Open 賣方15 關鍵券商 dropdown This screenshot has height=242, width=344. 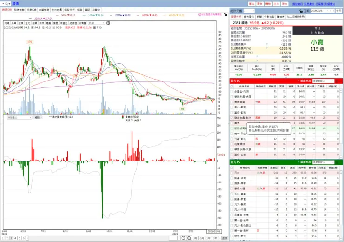[324, 162]
